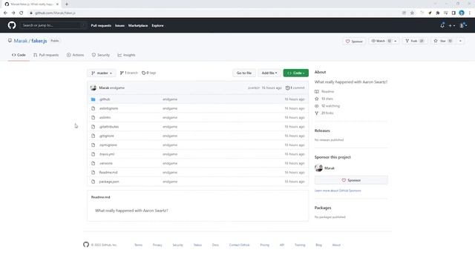
Task: Expand the Star lists dropdown arrow
Action: (x=460, y=41)
